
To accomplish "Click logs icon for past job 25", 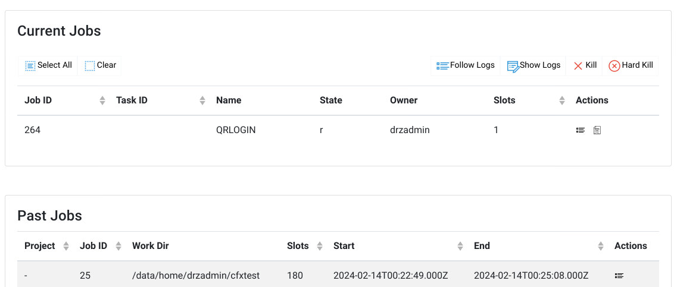I will (619, 275).
